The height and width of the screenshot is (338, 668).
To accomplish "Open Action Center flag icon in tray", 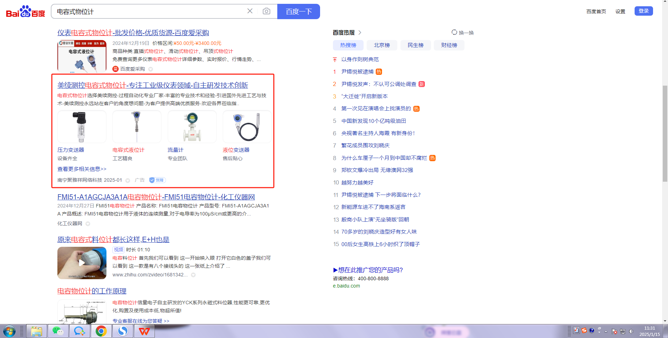I will coord(614,331).
